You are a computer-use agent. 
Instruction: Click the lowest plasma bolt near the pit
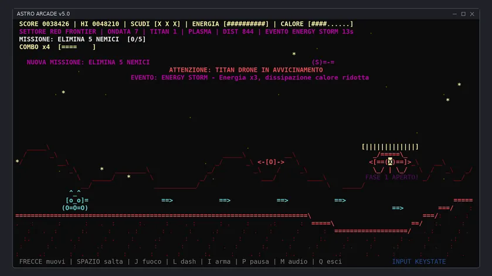pyautogui.click(x=398, y=208)
